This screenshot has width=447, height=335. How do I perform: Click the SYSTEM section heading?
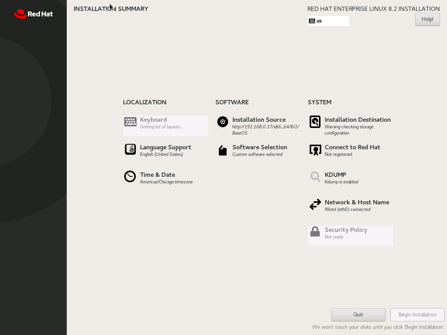pyautogui.click(x=320, y=102)
